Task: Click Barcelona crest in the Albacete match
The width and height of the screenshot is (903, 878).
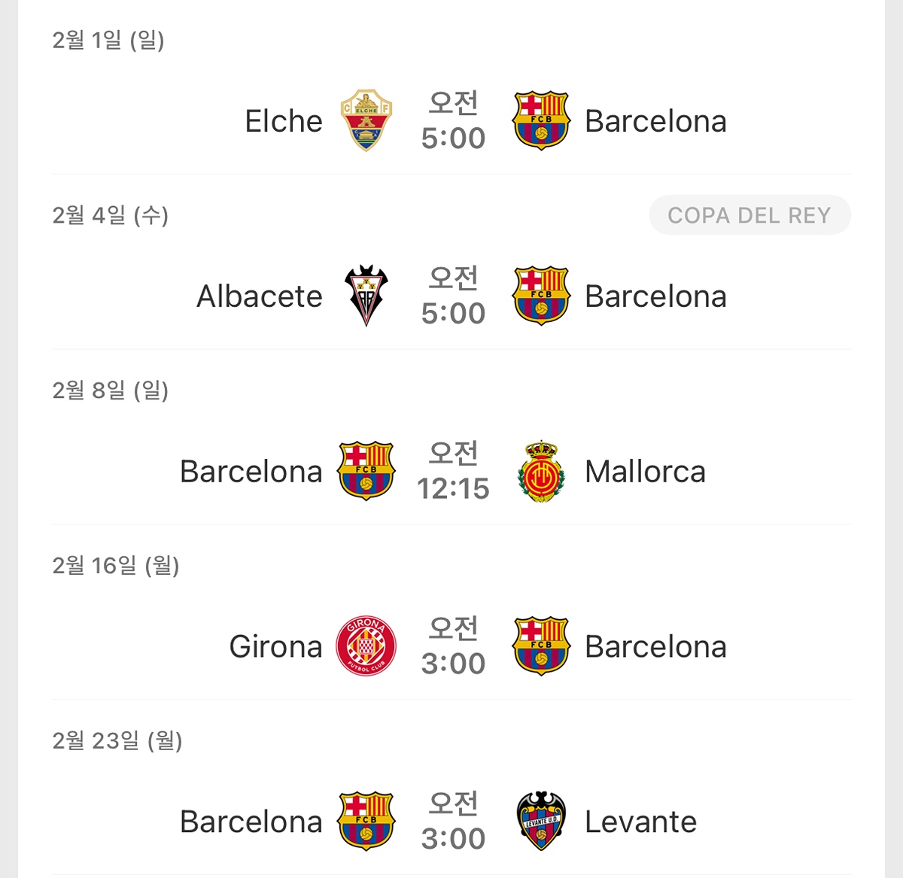Action: (540, 296)
